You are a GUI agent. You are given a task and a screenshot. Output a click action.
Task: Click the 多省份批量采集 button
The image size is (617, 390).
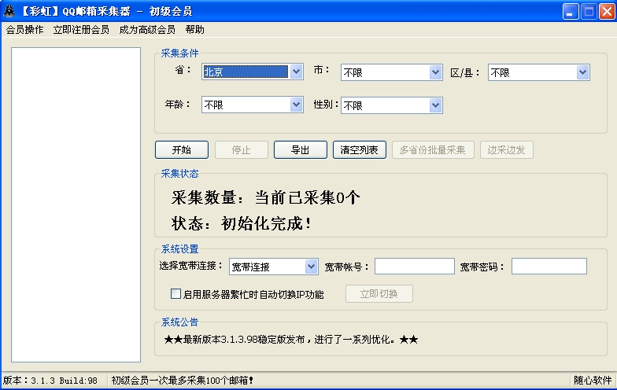point(433,149)
